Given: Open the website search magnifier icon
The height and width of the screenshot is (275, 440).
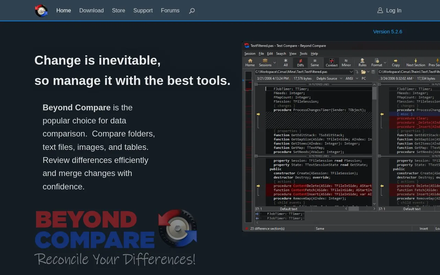Looking at the screenshot, I should (192, 11).
